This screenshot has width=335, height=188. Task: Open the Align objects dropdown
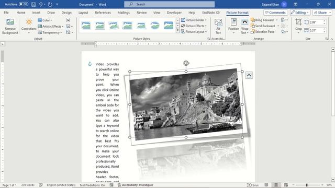(x=285, y=20)
